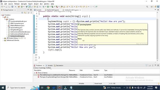Viewport: 160px width, 90px height.
Task: Click the Open Task toolbar icon
Action: pos(64,7)
